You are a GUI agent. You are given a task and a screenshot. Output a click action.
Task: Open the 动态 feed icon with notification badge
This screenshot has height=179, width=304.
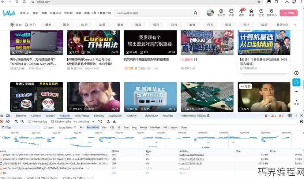pos(241,12)
